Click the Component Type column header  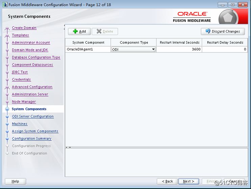point(134,42)
